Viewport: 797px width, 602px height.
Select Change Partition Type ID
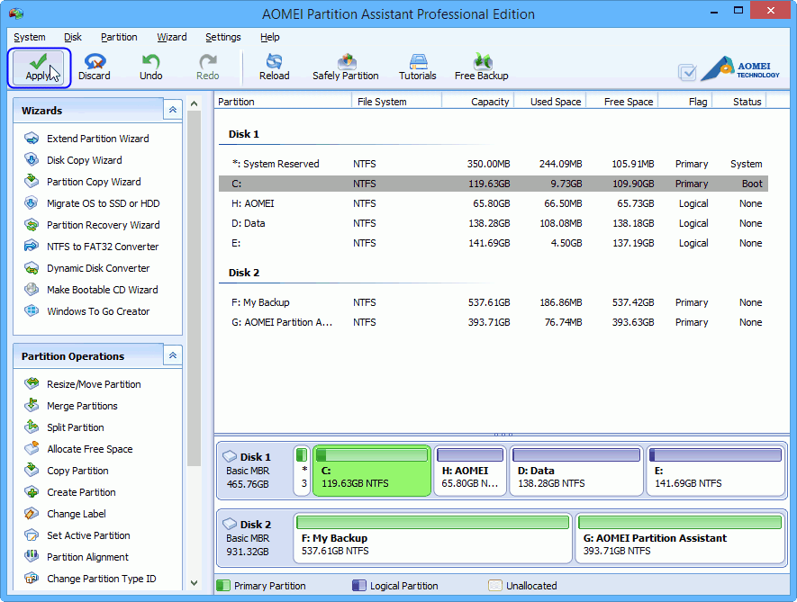pos(101,579)
